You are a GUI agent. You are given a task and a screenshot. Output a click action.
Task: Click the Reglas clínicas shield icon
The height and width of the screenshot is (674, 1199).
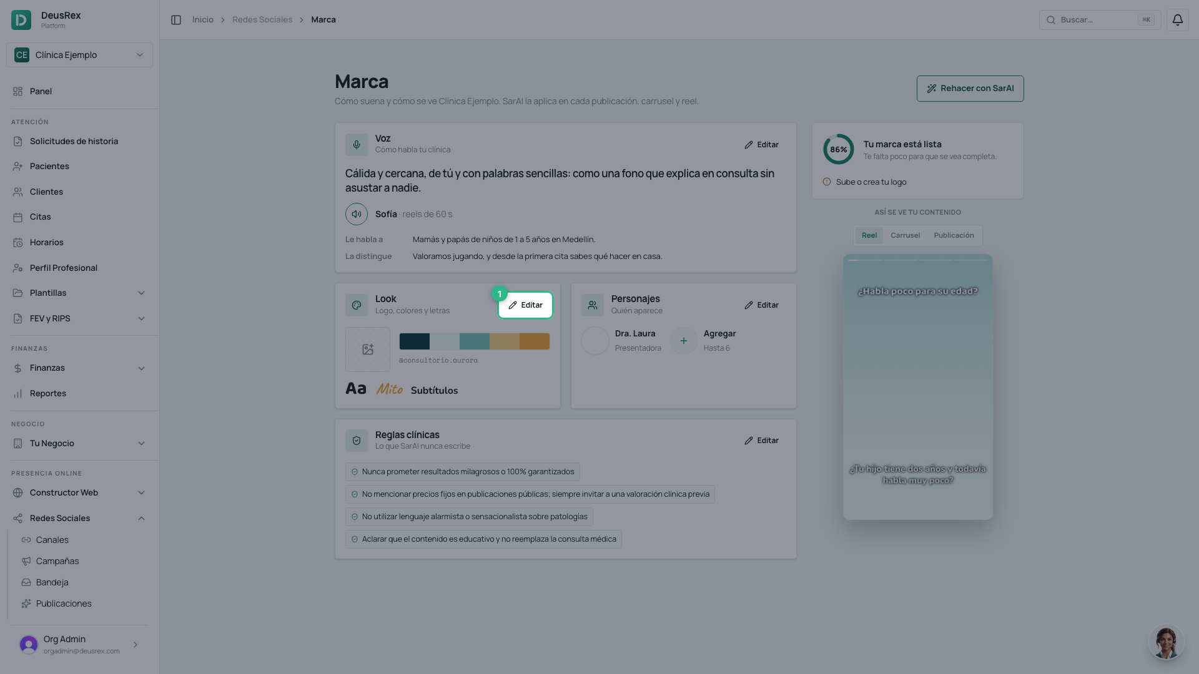point(357,441)
